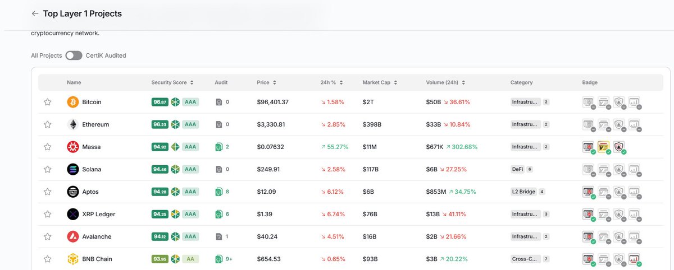Viewport: 674px width, 270px height.
Task: Star the Massa project row
Action: 48,147
